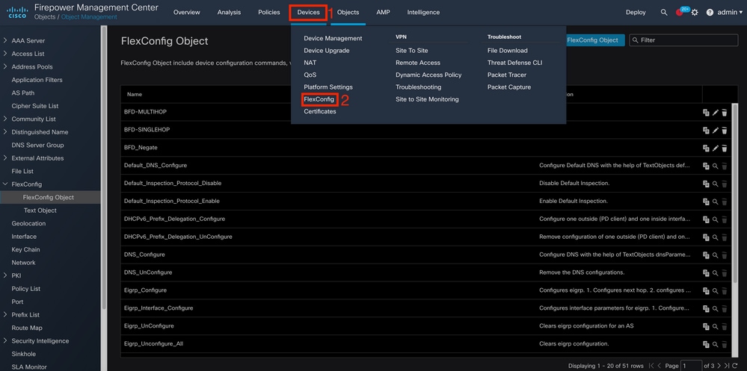Screen dimensions: 747x371
Task: Copy the DHCPv6_Prefix_Delegation_UnConfigure object
Action: pyautogui.click(x=706, y=237)
